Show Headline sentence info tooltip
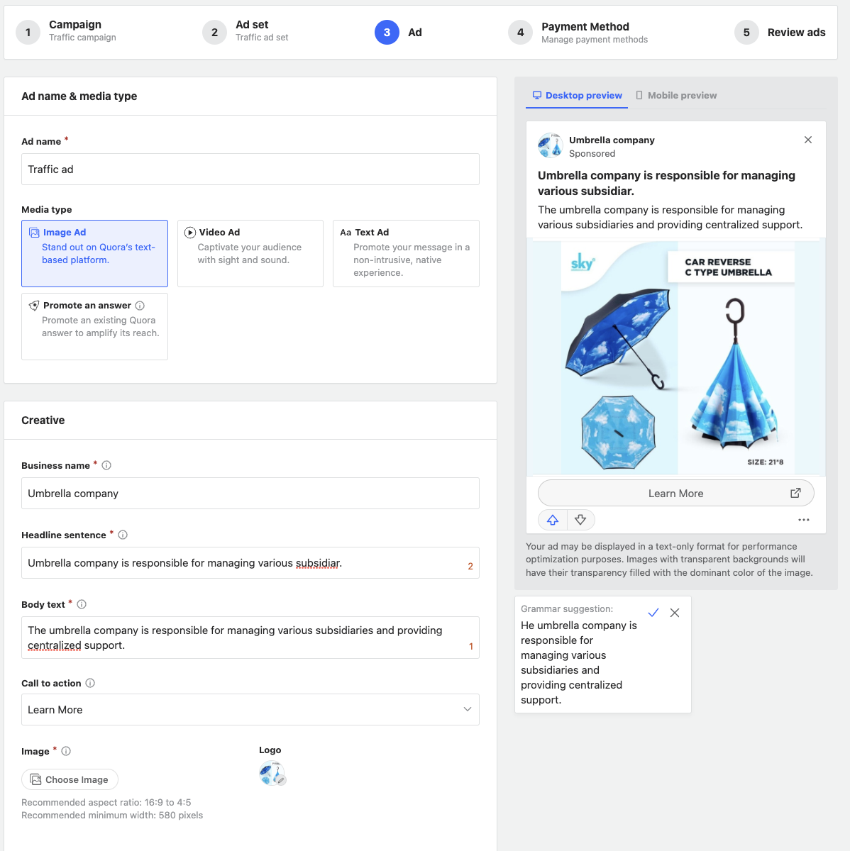This screenshot has height=851, width=850. coord(123,535)
